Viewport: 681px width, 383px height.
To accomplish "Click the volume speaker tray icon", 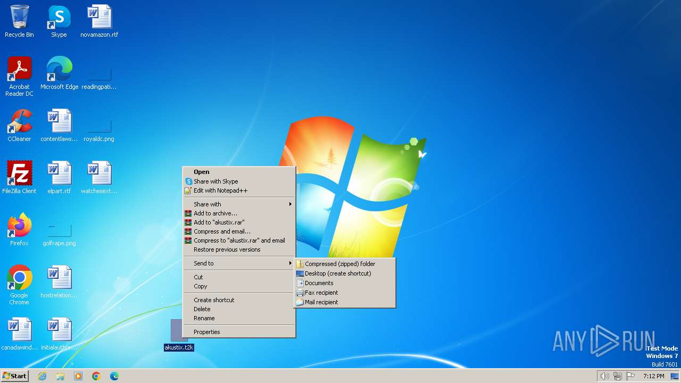I will coord(604,376).
